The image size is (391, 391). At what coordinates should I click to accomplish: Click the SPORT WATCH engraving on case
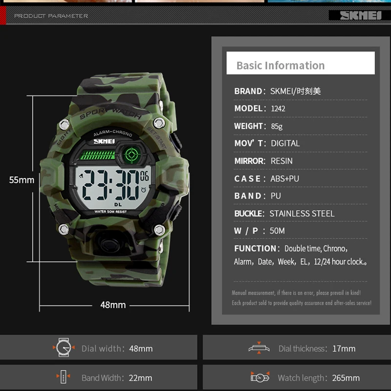(x=110, y=113)
